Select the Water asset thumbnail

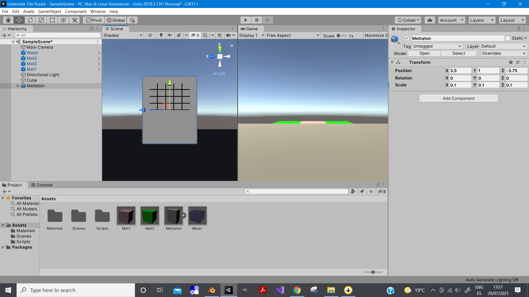[197, 216]
